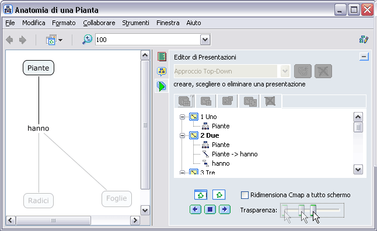
Task: Click up arrow of steps list scrollbar
Action: pos(358,117)
